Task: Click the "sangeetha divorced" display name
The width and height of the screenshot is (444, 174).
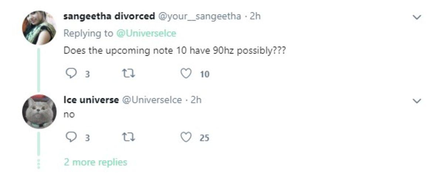Action: click(x=109, y=17)
